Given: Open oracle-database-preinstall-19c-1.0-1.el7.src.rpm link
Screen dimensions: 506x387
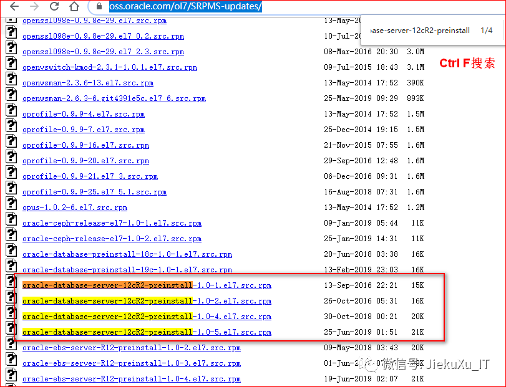Looking at the screenshot, I should [127, 270].
